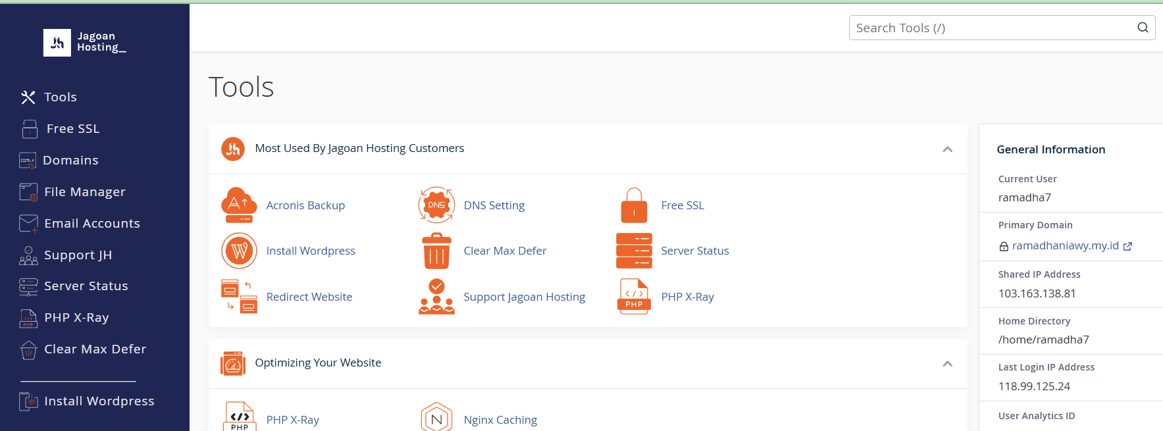Image resolution: width=1163 pixels, height=431 pixels.
Task: Select the Home Directory /home/ramadha7 text
Action: (1044, 340)
